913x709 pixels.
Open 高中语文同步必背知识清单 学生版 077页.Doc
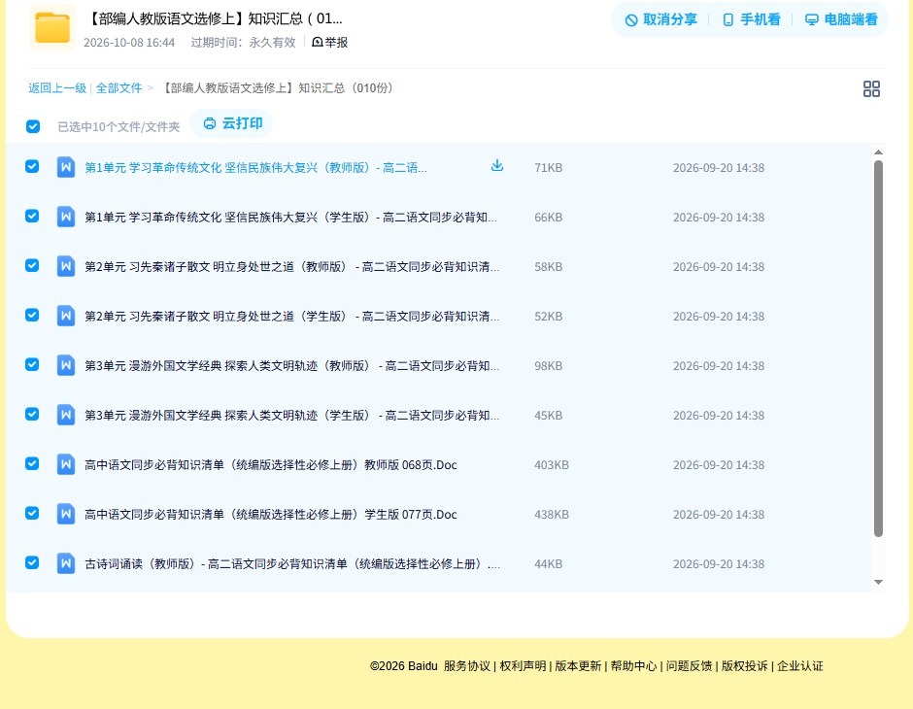coord(271,515)
